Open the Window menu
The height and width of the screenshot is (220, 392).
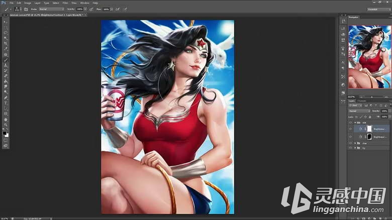[84, 3]
